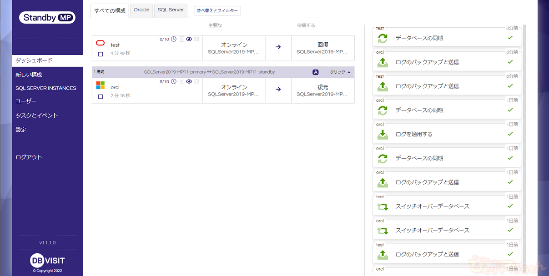Click the Oracle logo icon for test

(101, 43)
